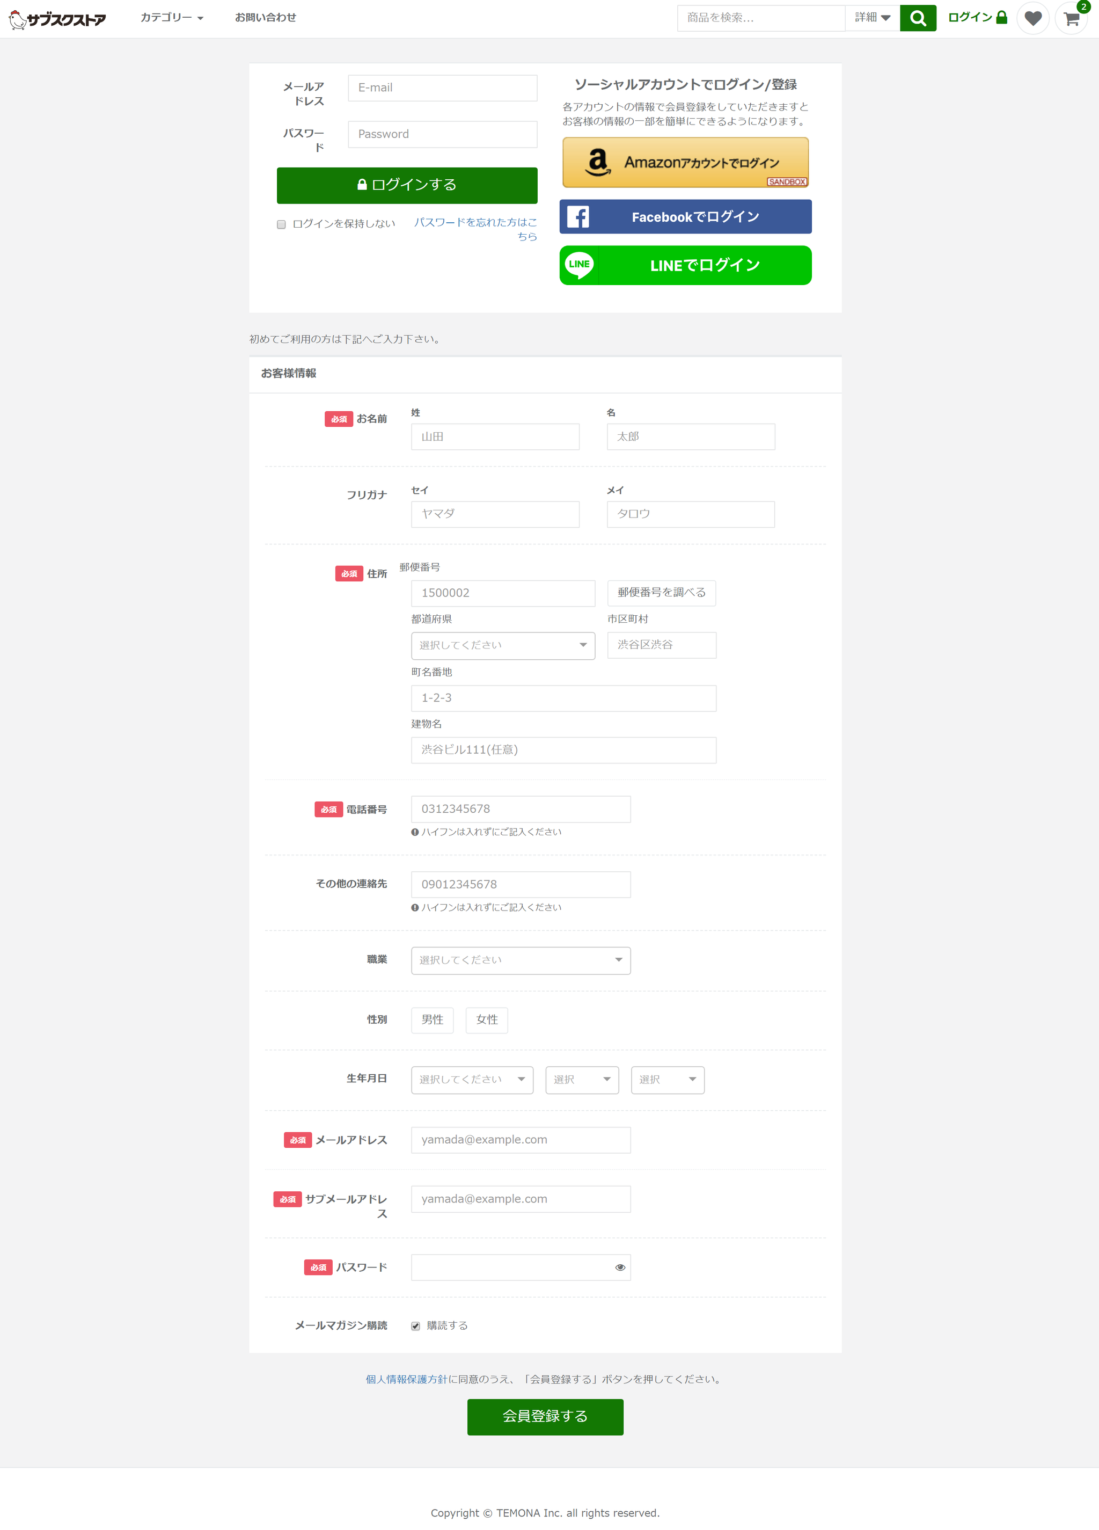1099x1530 pixels.
Task: Click the green lock ログイン icon
Action: click(1001, 18)
